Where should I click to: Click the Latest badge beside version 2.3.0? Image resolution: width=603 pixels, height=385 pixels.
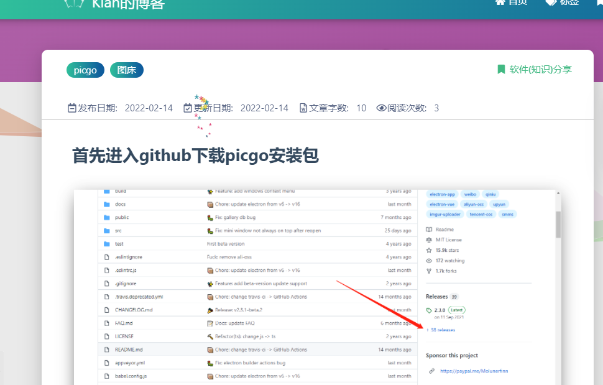click(x=456, y=310)
